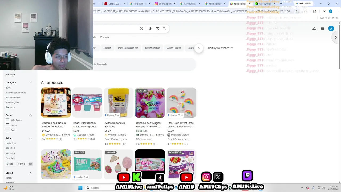Viewport: 341px width, 192px height.
Task: Open Google Lens image search icon
Action: coord(157,29)
